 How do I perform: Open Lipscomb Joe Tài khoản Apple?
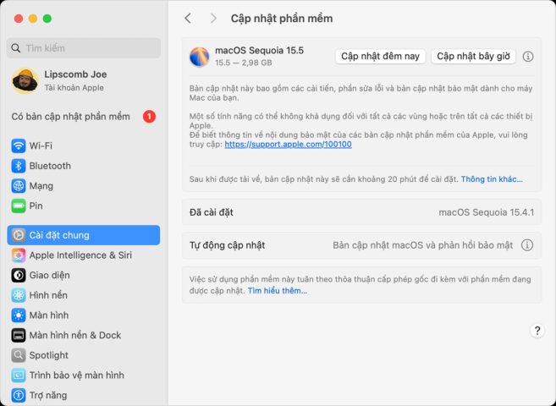(x=83, y=80)
